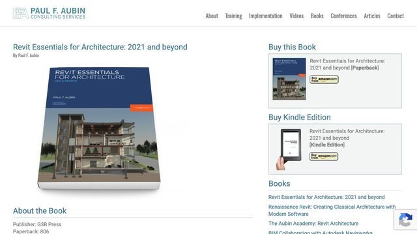Go to the Implementation page
Image resolution: width=417 pixels, height=234 pixels.
pyautogui.click(x=266, y=16)
